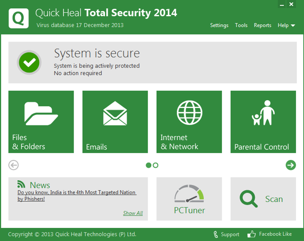Screen dimensions: 304x241
Task: Click the grayed-out left arrow
Action: pos(13,165)
